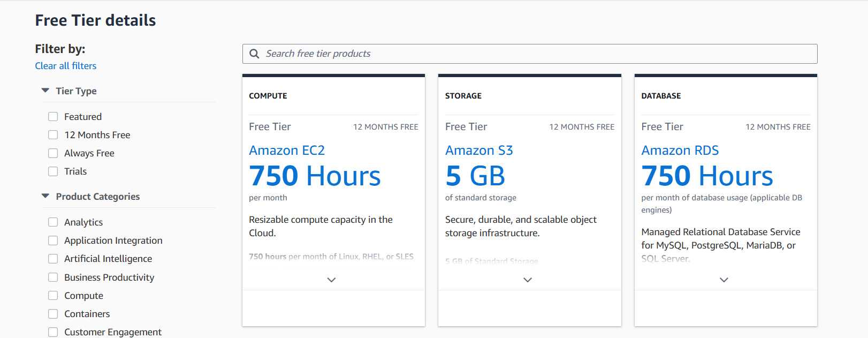The image size is (868, 338).
Task: Click '12 MONTHS FREE' label on RDS card
Action: [x=778, y=127]
